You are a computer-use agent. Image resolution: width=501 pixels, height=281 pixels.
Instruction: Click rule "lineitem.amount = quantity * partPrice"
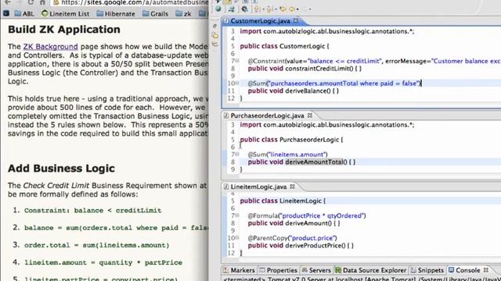(x=103, y=263)
